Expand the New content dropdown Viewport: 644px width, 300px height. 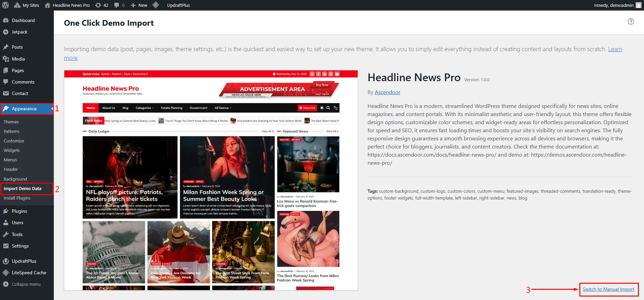(139, 5)
